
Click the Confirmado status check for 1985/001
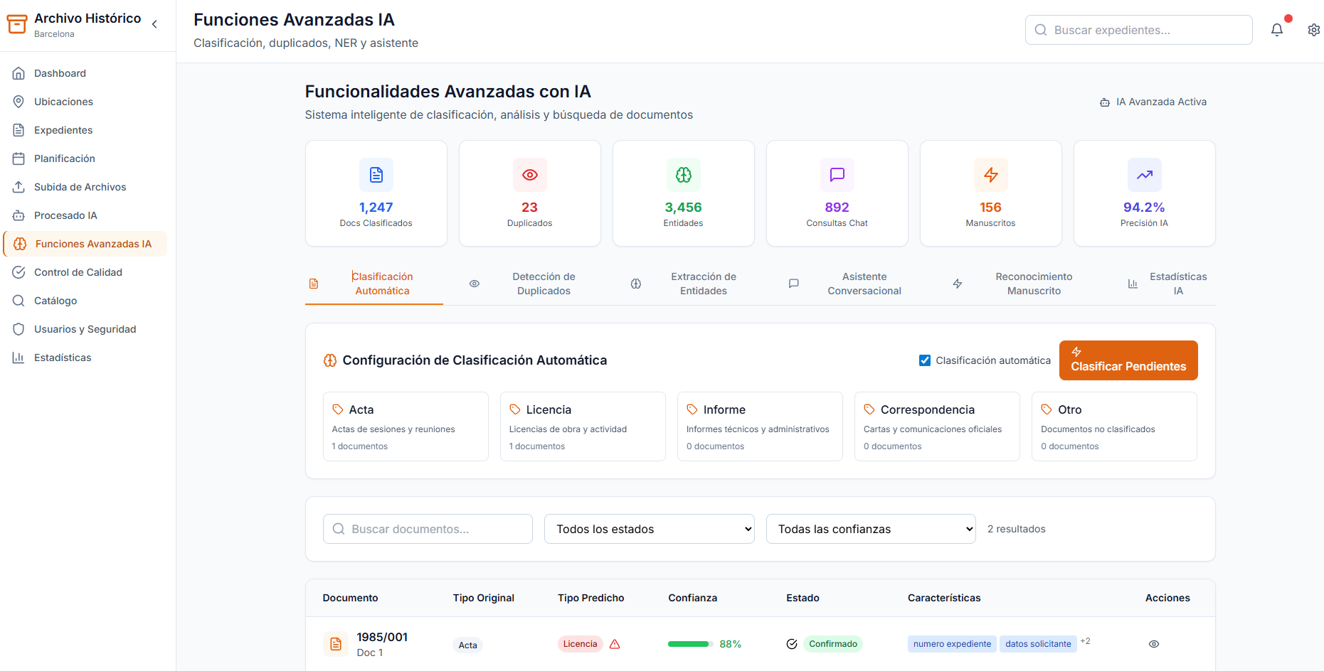tap(792, 644)
